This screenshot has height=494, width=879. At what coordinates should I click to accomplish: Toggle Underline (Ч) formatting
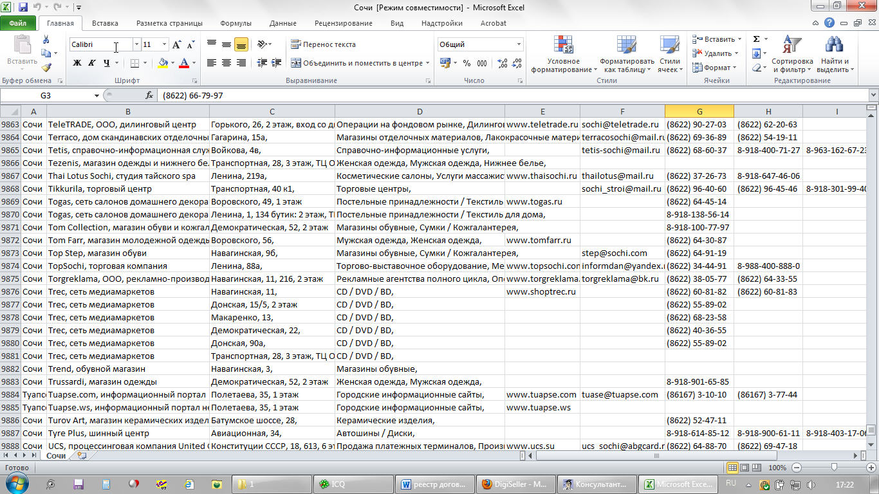pos(106,63)
